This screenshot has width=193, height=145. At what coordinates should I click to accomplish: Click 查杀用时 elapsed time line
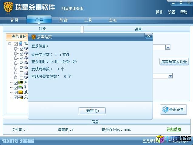click(54, 62)
